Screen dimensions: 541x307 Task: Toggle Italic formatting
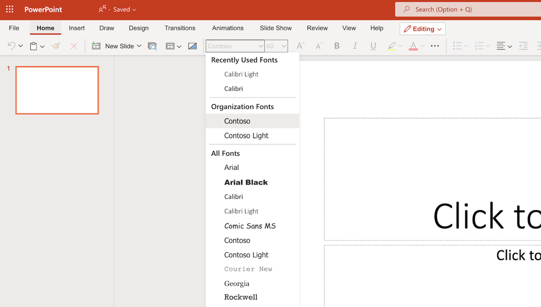(x=355, y=46)
